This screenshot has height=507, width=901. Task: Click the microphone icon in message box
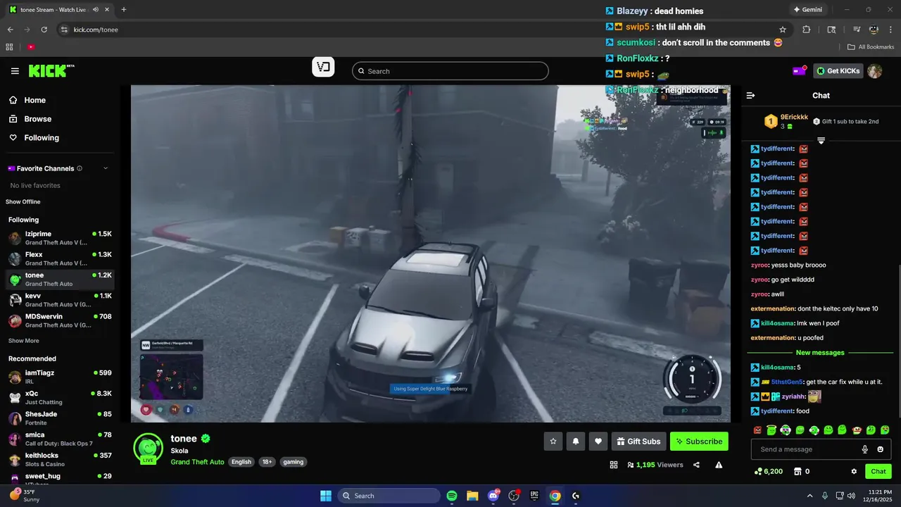[865, 449]
